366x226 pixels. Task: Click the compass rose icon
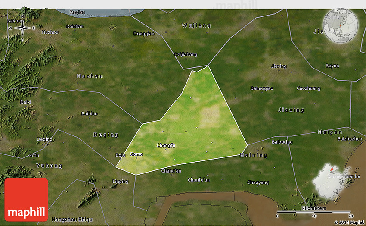coord(22,29)
